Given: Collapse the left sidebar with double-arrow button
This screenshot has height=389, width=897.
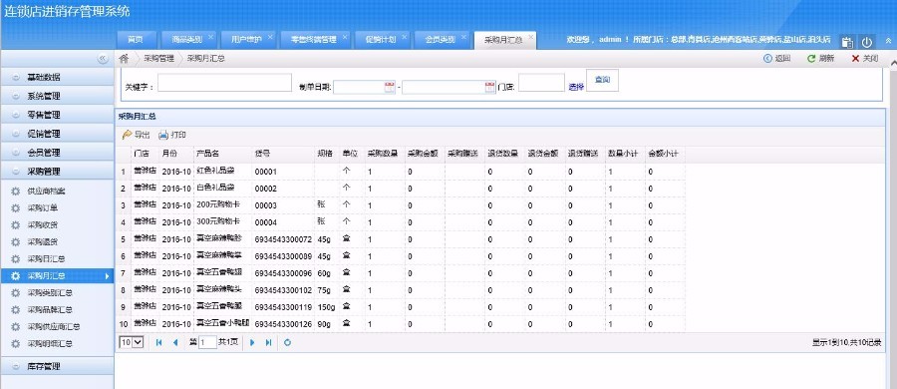Looking at the screenshot, I should pyautogui.click(x=103, y=59).
